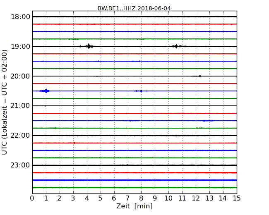The image size is (269, 215).
Task: Click the x-axis tick label 7
Action: (127, 198)
